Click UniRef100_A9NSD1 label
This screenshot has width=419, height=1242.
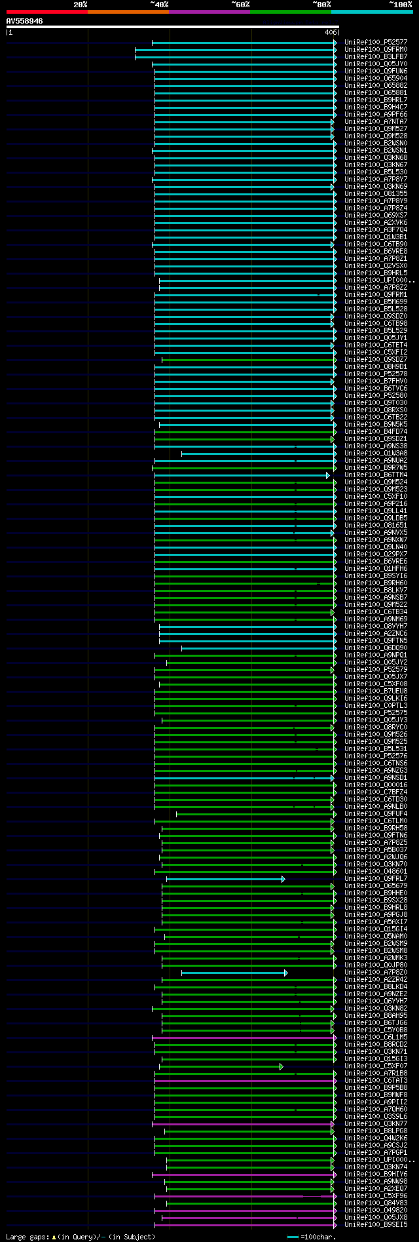[x=376, y=778]
